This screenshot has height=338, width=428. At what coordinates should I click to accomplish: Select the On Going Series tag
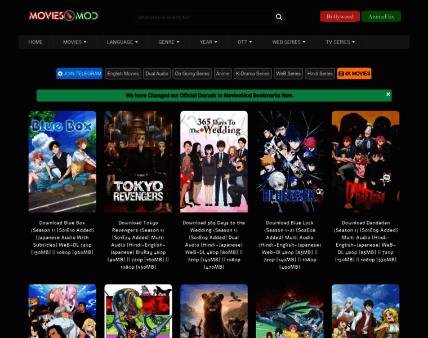click(192, 73)
